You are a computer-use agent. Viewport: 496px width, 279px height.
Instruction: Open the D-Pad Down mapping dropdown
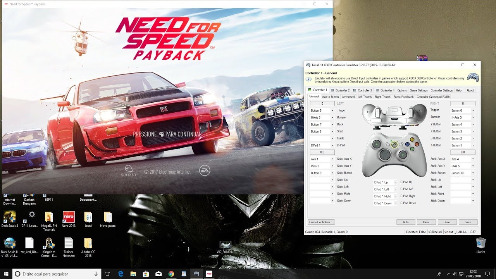click(x=395, y=203)
